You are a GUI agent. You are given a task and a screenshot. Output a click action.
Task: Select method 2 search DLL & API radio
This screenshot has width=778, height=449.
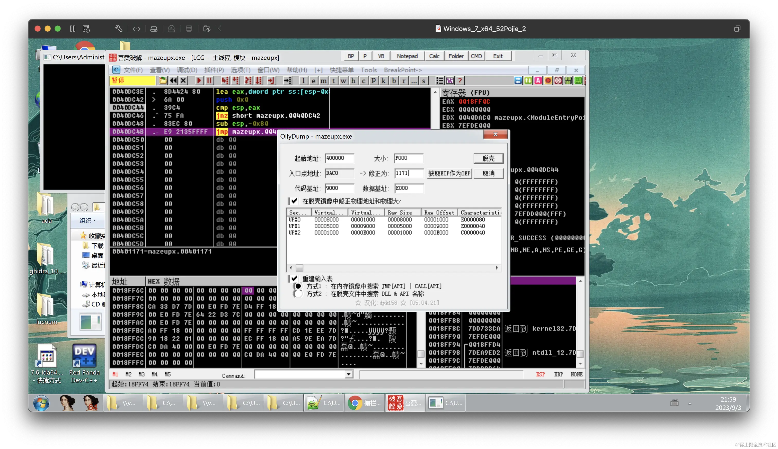[x=298, y=294]
